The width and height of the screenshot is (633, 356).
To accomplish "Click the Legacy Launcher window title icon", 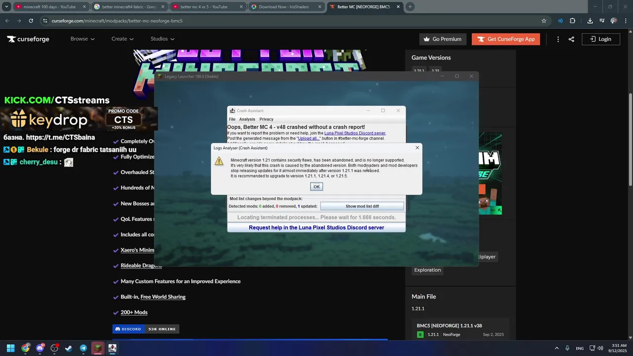I will click(x=160, y=76).
